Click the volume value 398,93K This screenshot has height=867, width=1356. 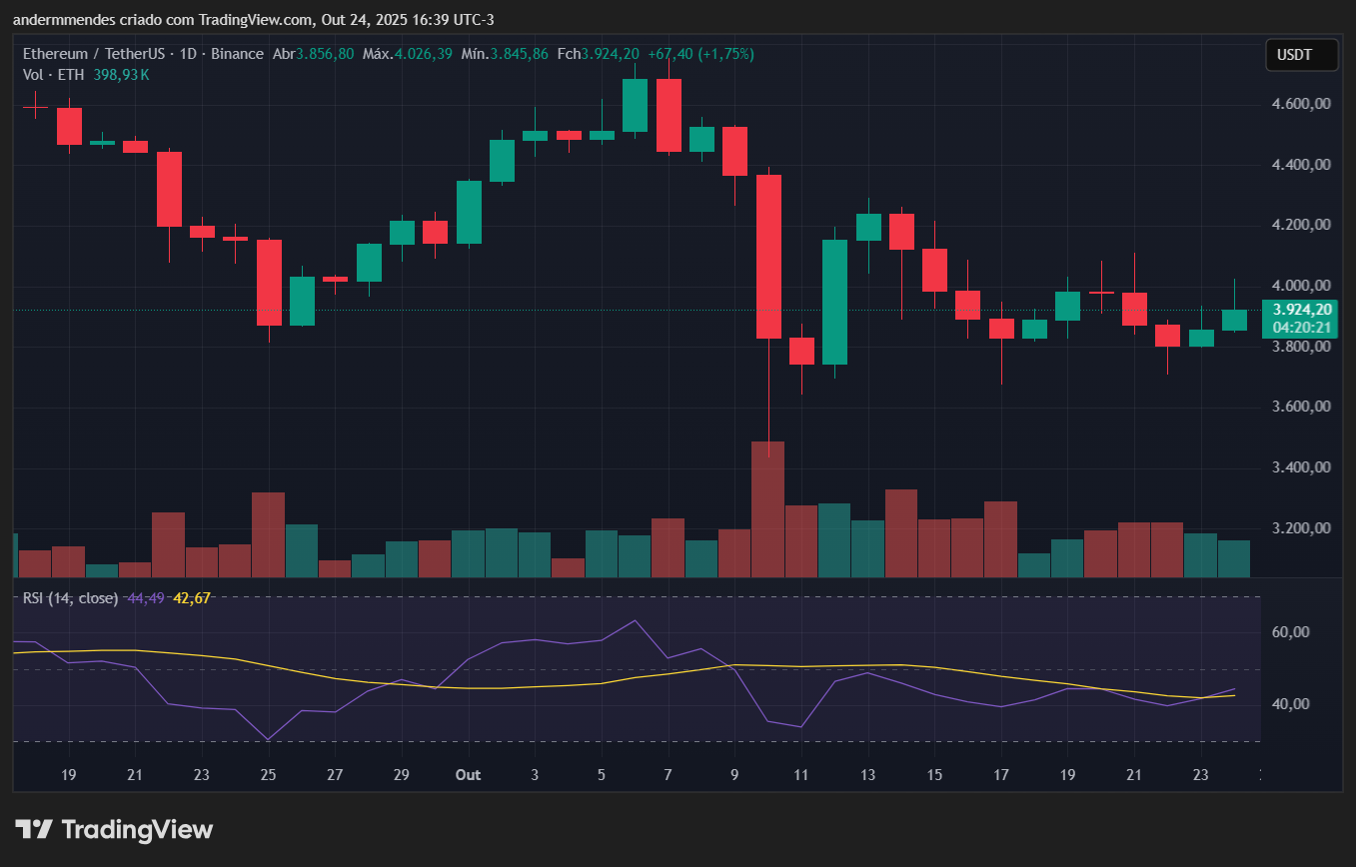coord(121,74)
